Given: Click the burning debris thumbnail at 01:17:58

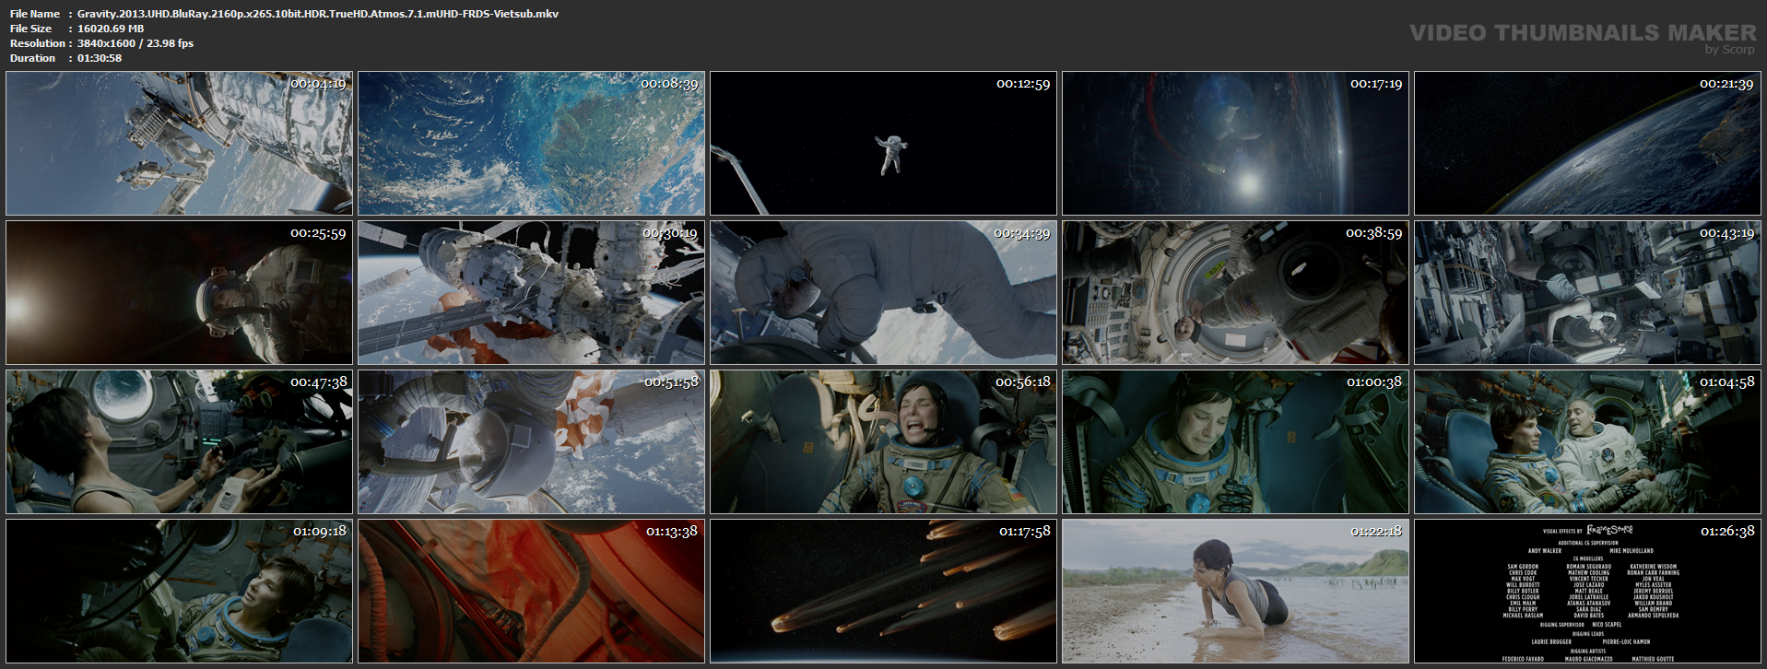Looking at the screenshot, I should (x=883, y=591).
